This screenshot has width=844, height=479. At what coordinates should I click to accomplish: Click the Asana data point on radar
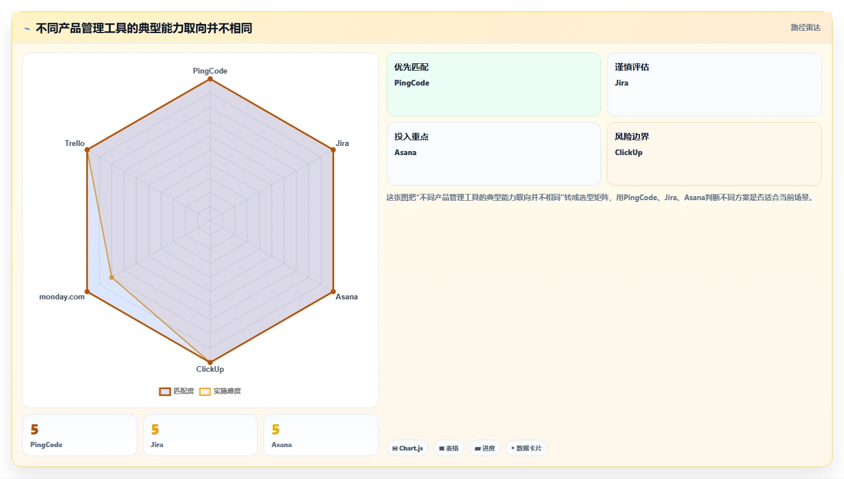[x=334, y=291]
